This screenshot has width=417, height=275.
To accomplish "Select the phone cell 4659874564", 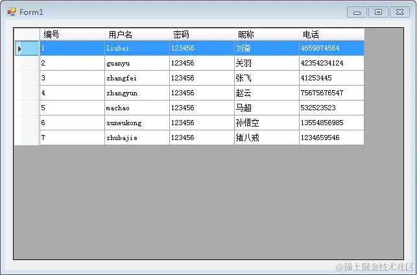I will 331,48.
